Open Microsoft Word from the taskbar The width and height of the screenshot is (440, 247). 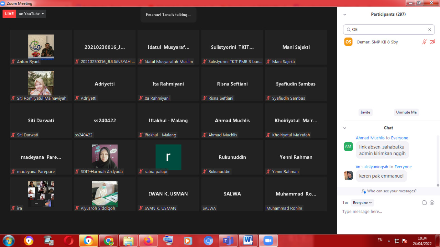pyautogui.click(x=248, y=240)
